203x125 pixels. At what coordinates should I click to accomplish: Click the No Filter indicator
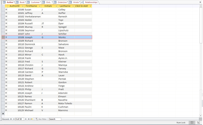pos(41,119)
